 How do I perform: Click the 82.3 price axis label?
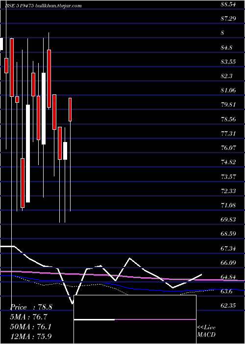[x=226, y=76]
